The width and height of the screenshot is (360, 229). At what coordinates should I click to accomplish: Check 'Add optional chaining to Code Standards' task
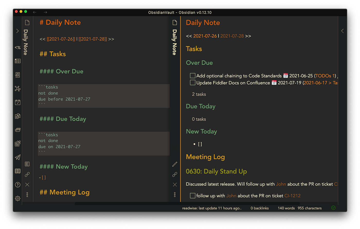(x=193, y=76)
